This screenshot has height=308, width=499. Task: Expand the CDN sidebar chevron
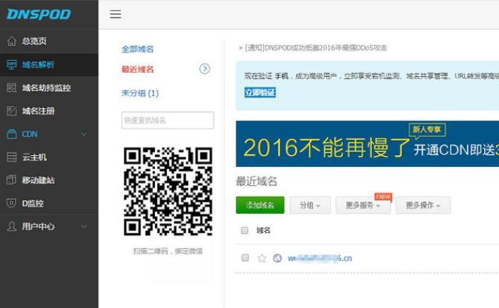pyautogui.click(x=84, y=134)
